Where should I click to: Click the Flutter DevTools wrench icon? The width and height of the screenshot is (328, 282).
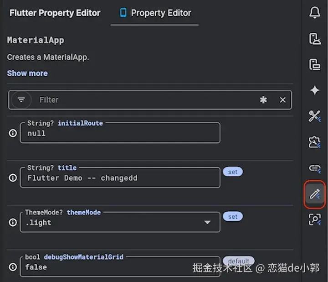click(x=315, y=116)
